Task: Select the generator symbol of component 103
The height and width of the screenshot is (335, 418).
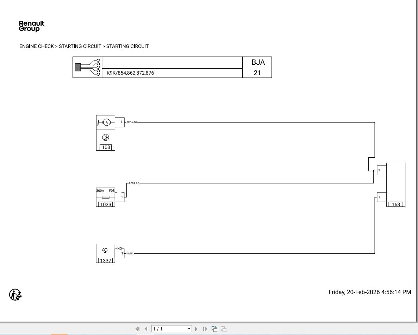Action: pos(107,122)
